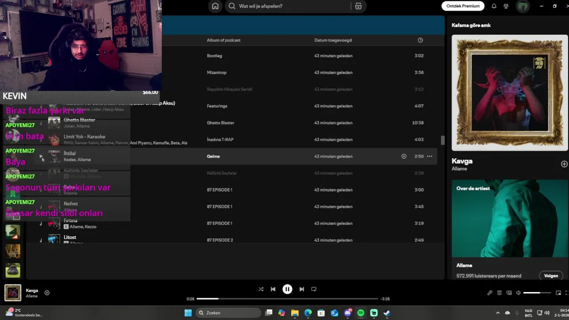Open Ghetto Blaster album link
Image resolution: width=569 pixels, height=320 pixels.
pyautogui.click(x=220, y=123)
